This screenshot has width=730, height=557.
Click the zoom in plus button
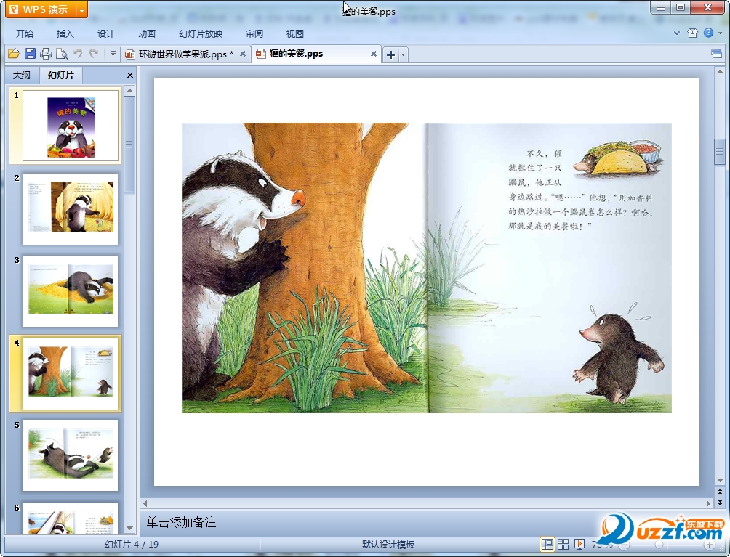709,545
